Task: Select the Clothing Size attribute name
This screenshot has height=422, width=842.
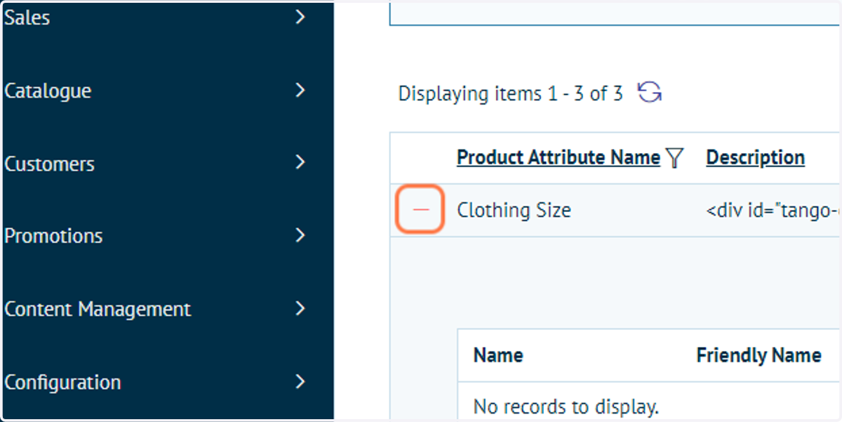Action: [514, 210]
